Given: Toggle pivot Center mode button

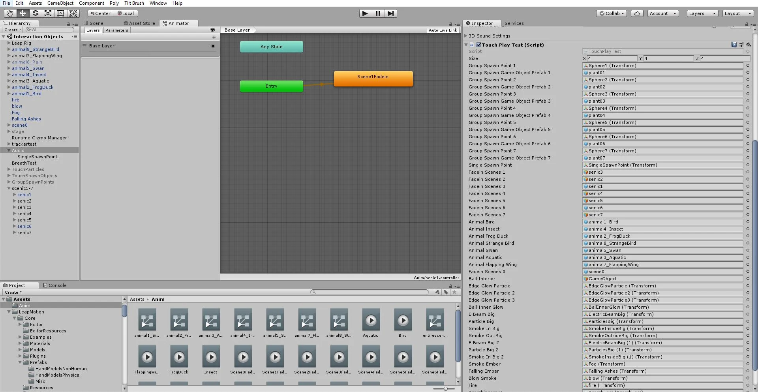Looking at the screenshot, I should pos(100,13).
